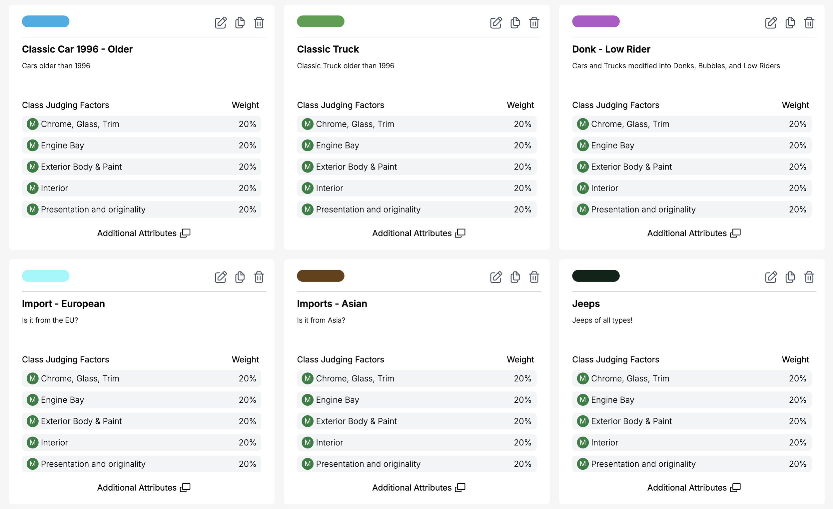Edit the Import - European class
Image resolution: width=833 pixels, height=509 pixels.
[x=221, y=277]
